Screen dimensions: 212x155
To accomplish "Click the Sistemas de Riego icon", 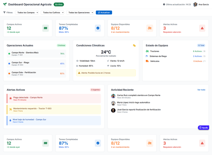I will coord(147,56).
